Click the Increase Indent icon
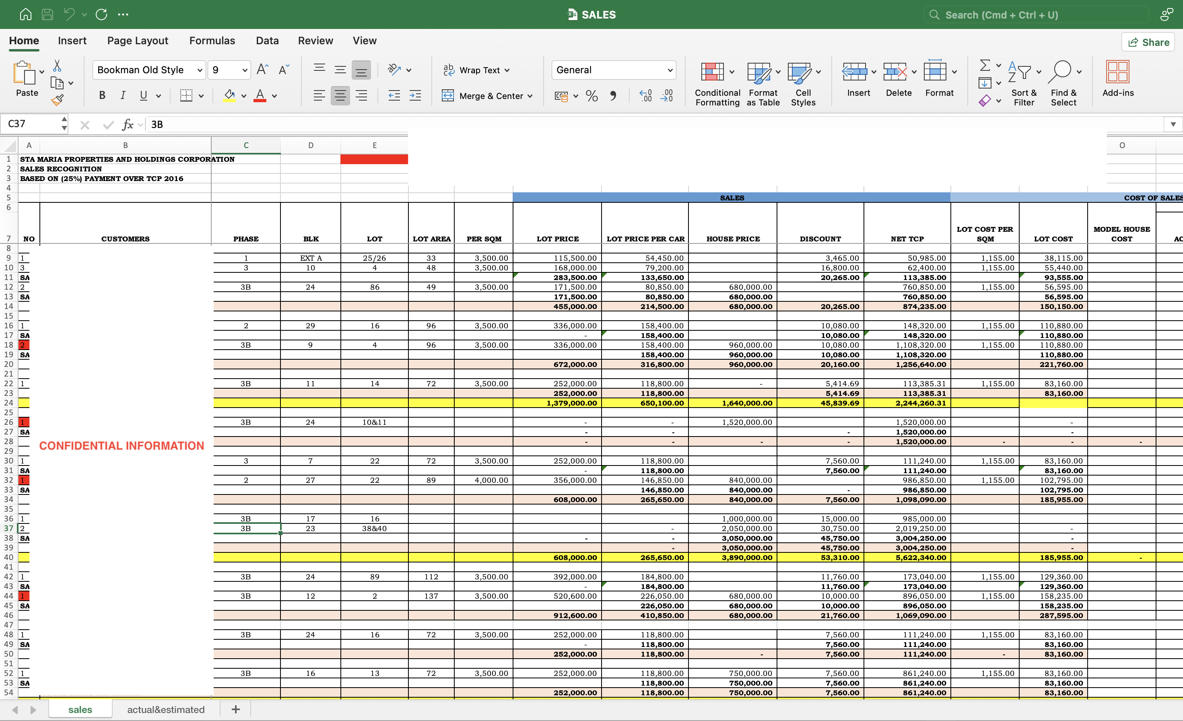 pyautogui.click(x=415, y=96)
